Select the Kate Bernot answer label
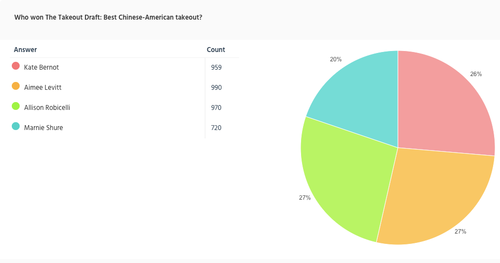Screen dimensions: 500x263 [x=41, y=67]
